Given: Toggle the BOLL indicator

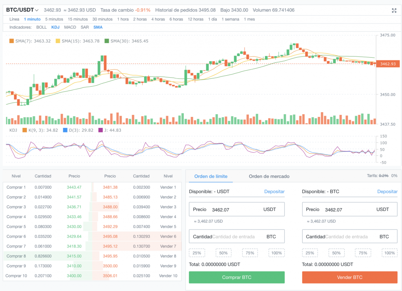Looking at the screenshot, I should pos(41,27).
